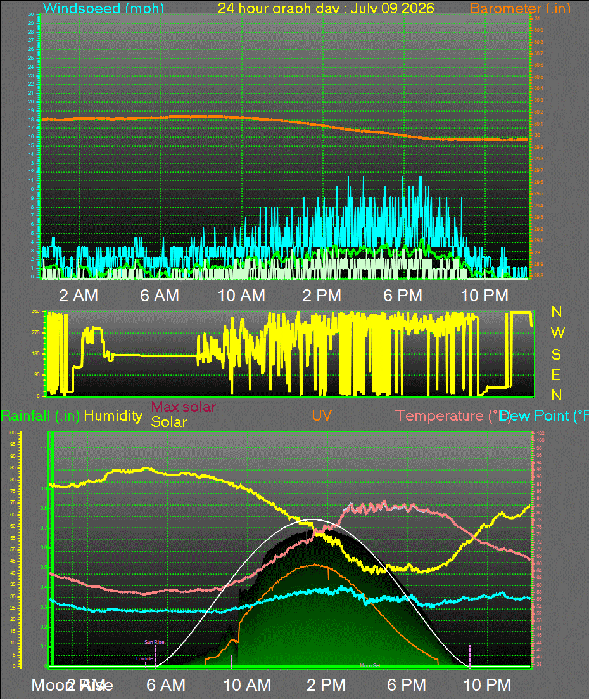Image resolution: width=589 pixels, height=699 pixels.
Task: Select the "2 AM" label under the windspeed chart
Action: 79,296
